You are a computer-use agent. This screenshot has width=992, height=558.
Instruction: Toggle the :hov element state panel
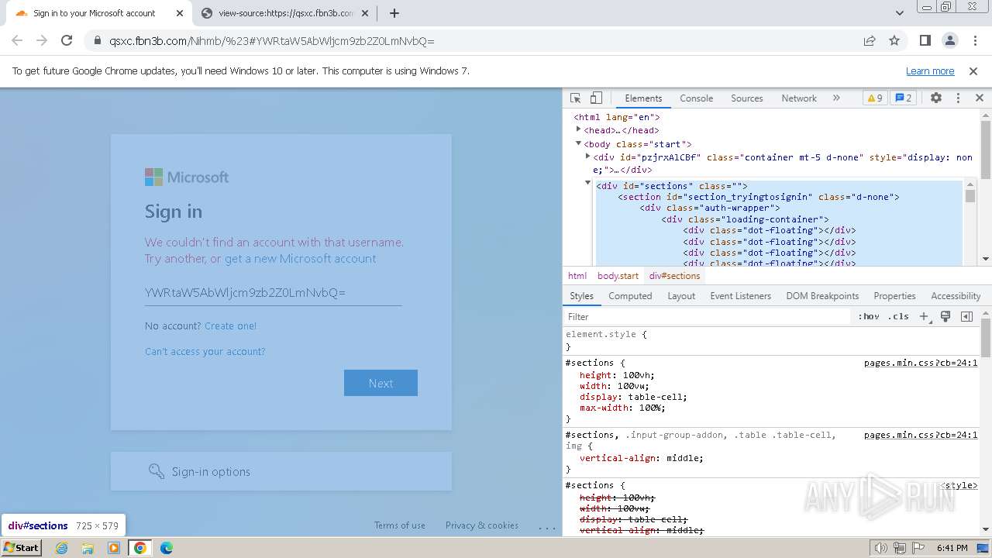point(869,316)
